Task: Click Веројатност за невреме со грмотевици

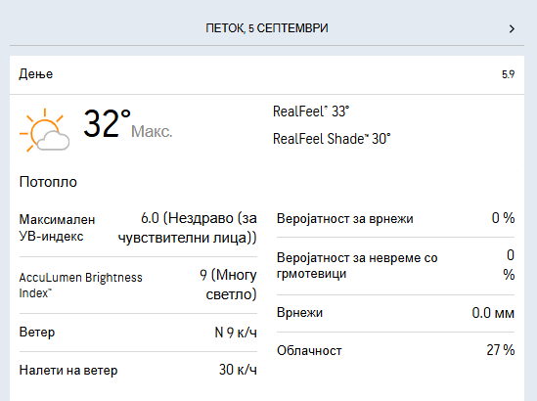Action: [357, 265]
